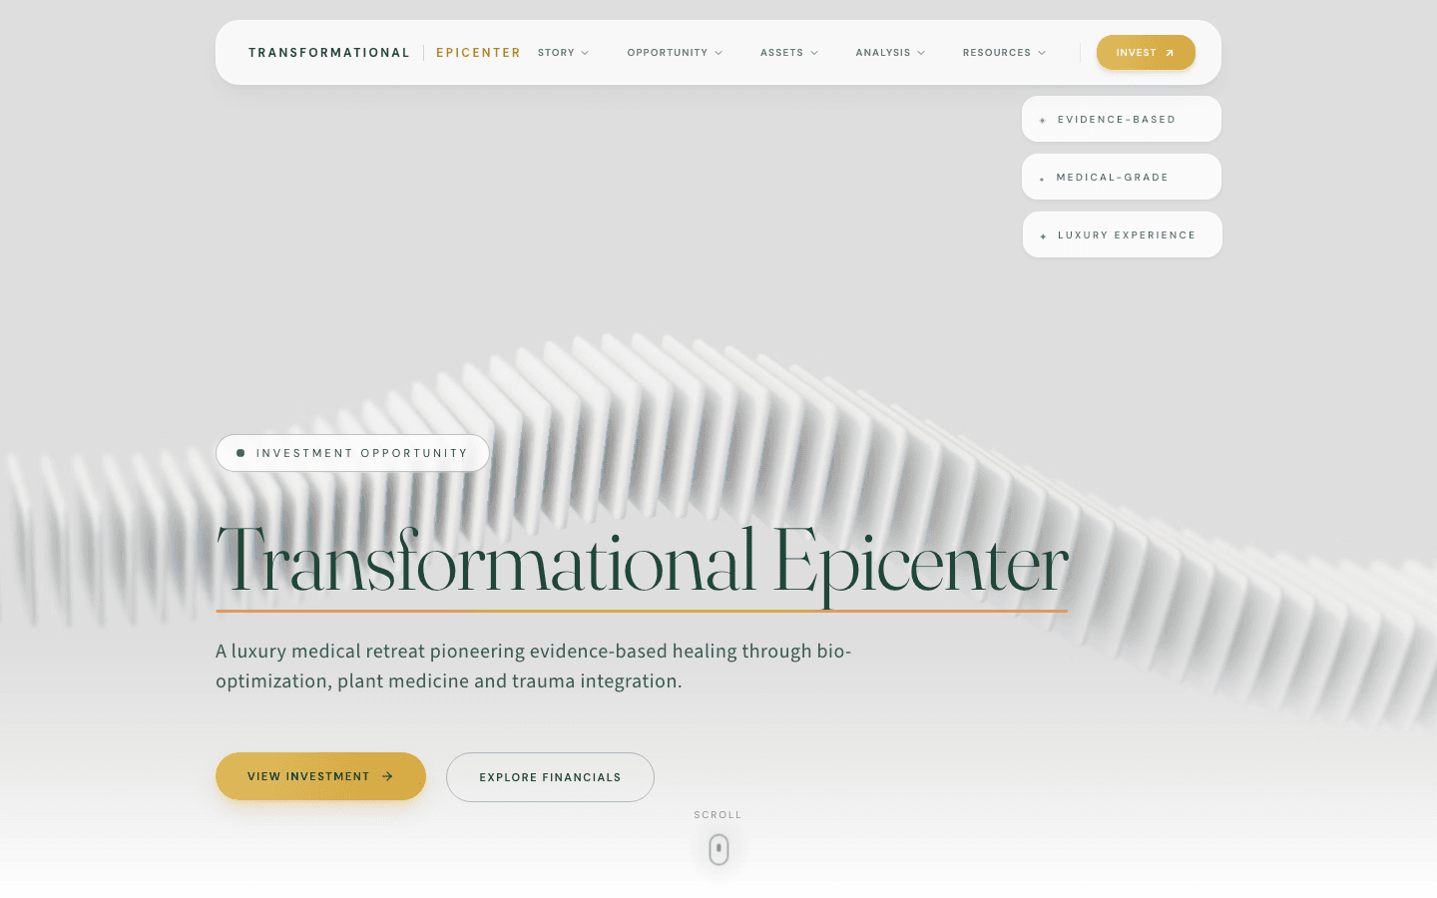Toggle the EVIDENCE-BASED pill

click(x=1121, y=119)
